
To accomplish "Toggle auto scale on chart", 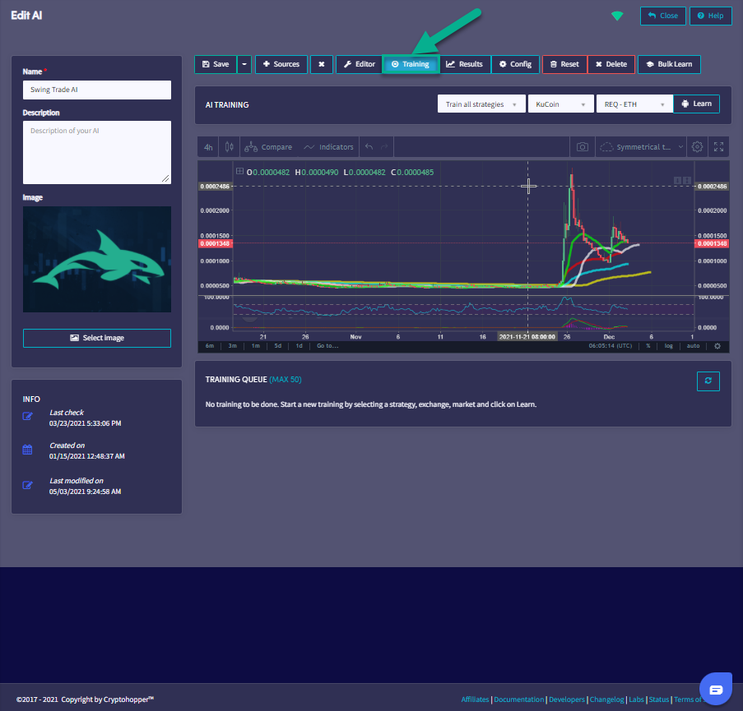I will point(693,346).
